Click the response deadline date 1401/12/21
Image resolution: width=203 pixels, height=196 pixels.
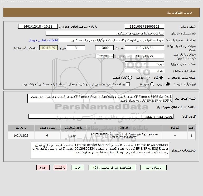pyautogui.click(x=144, y=48)
